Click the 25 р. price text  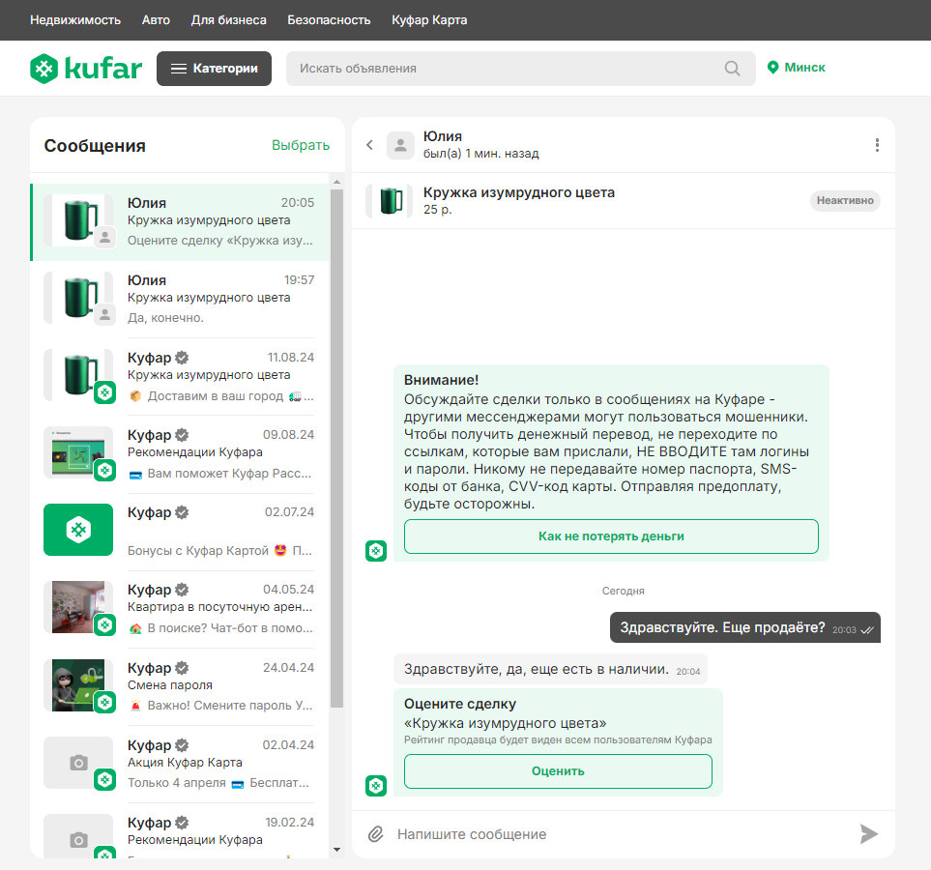point(438,210)
